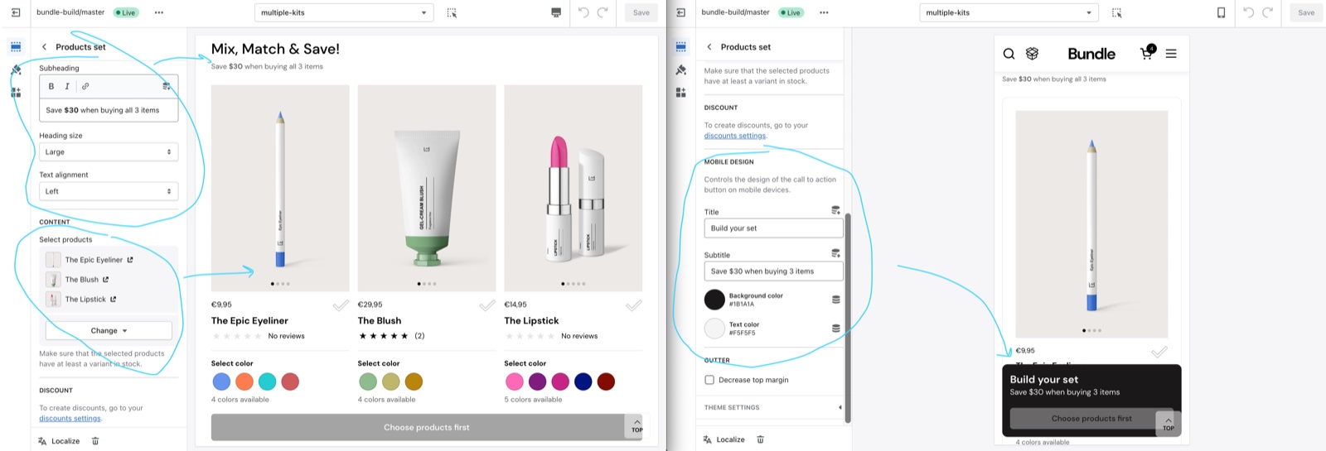Open app embeds icon in right window sidebar
The image size is (1326, 451).
pyautogui.click(x=680, y=93)
